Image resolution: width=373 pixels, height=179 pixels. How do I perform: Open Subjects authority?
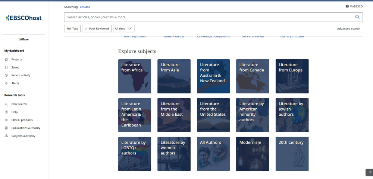click(23, 136)
